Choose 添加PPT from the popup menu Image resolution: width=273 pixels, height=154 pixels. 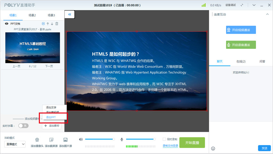[51, 117]
